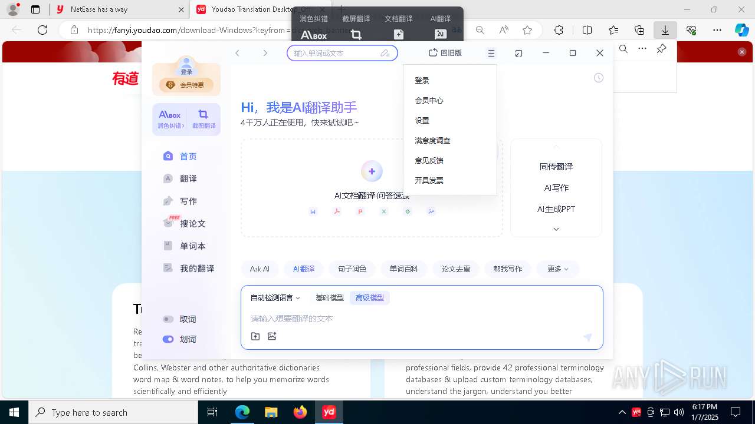Viewport: 755px width, 424px height.
Task: Refresh the Edge browser page
Action: (x=42, y=30)
